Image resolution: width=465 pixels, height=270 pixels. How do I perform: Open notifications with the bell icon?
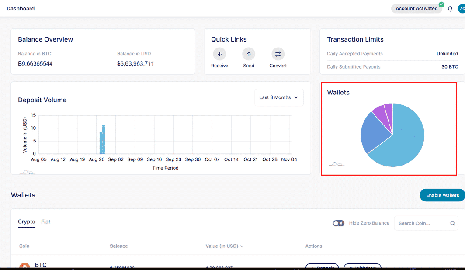coord(450,9)
